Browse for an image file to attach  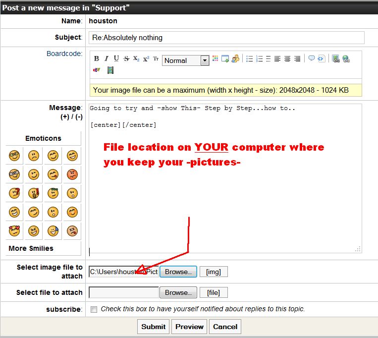178,272
